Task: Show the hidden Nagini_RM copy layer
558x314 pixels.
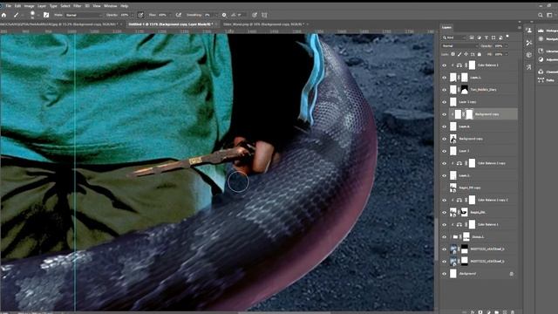Action: pos(444,188)
